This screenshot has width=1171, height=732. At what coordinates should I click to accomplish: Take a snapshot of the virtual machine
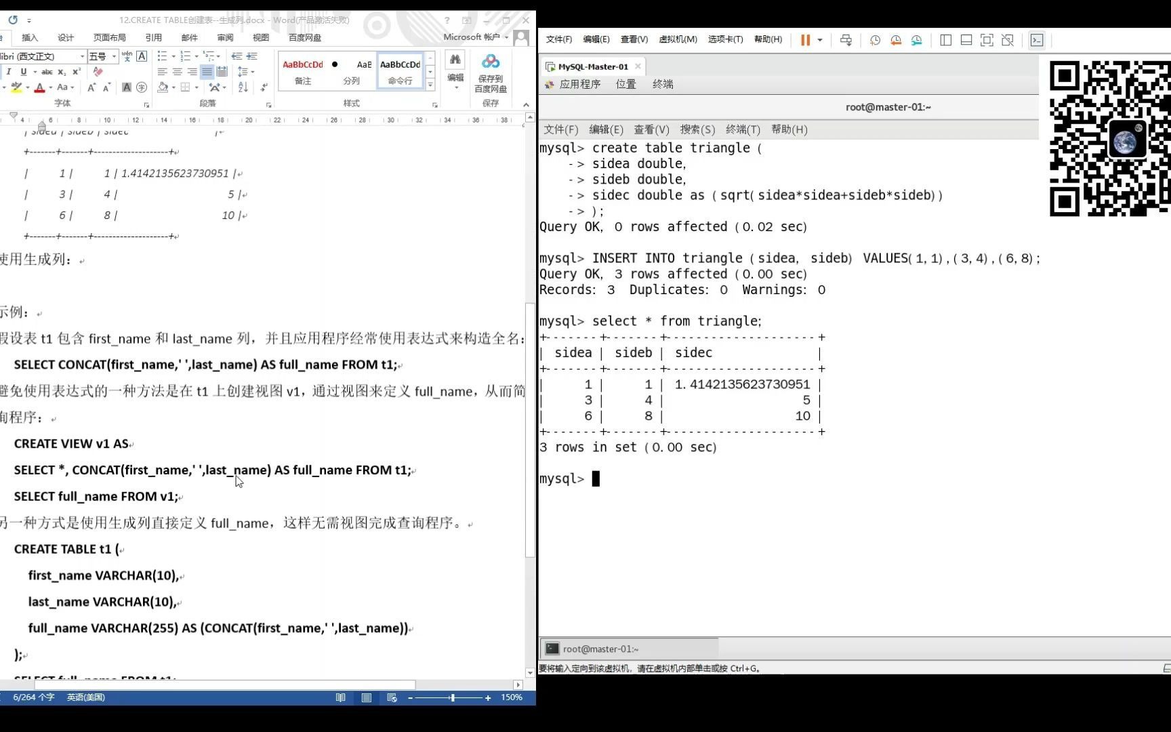point(875,40)
